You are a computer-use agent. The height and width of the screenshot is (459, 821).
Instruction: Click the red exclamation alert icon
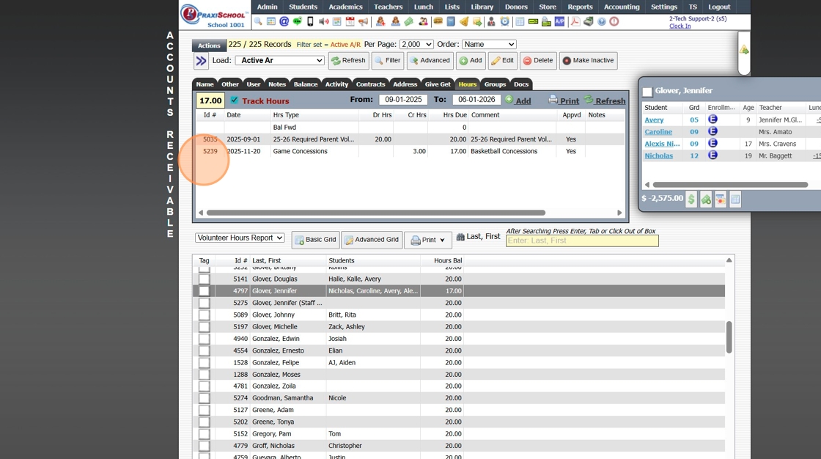click(x=614, y=21)
